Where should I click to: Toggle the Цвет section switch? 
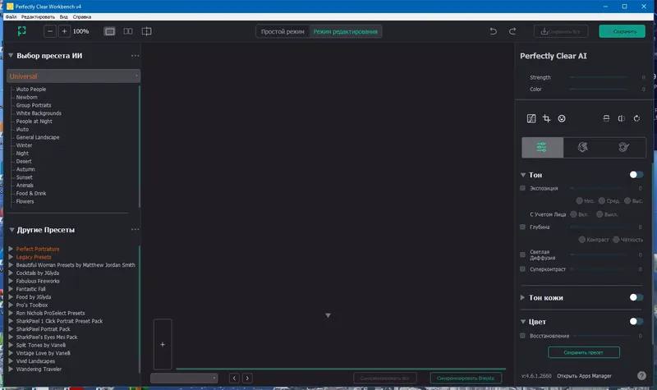pos(636,321)
